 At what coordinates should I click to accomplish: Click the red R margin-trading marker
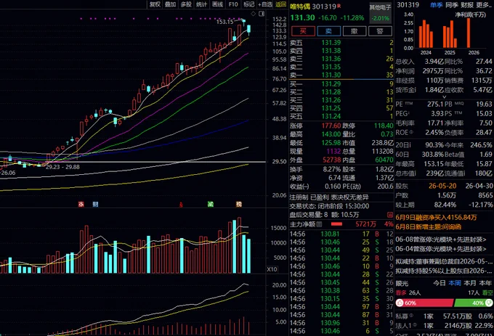click(339, 6)
